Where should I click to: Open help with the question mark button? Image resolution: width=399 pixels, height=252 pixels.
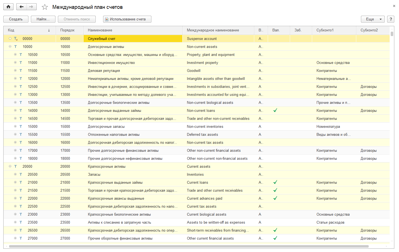pyautogui.click(x=390, y=19)
